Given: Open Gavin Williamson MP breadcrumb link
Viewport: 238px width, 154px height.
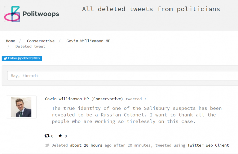Looking at the screenshot, I should [x=88, y=41].
